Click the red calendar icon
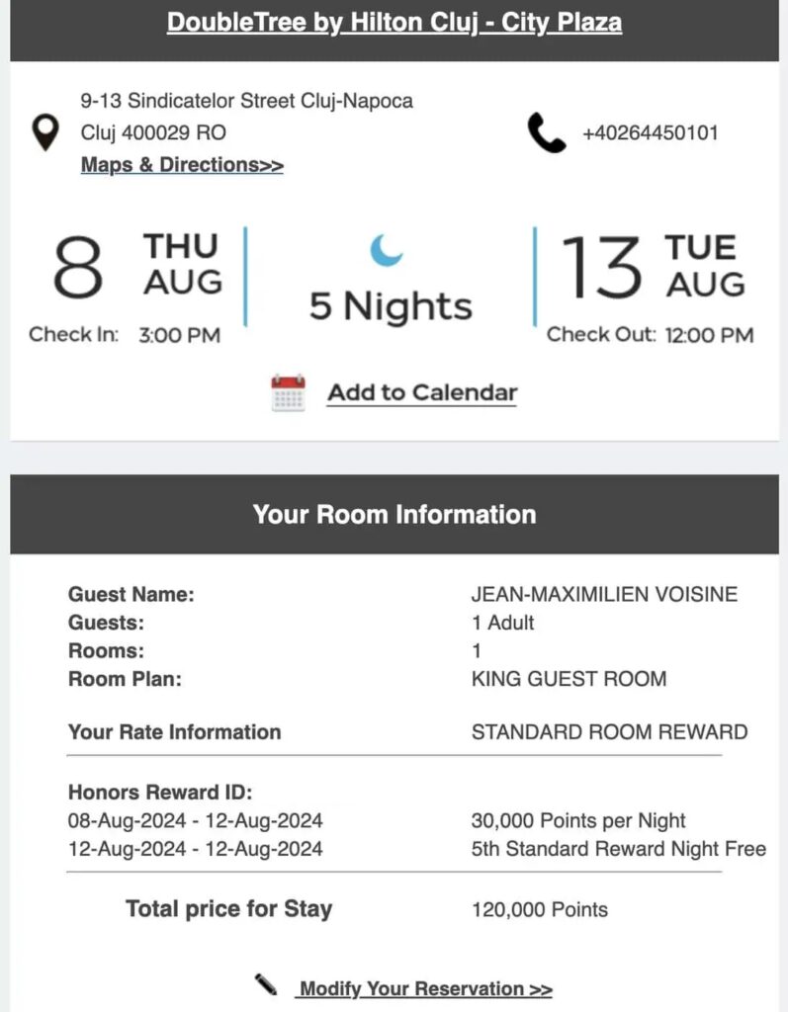This screenshot has height=1012, width=788. (x=288, y=392)
